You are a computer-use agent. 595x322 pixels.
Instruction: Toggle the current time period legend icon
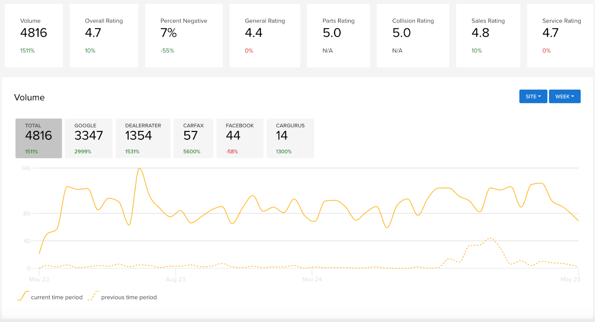click(23, 296)
